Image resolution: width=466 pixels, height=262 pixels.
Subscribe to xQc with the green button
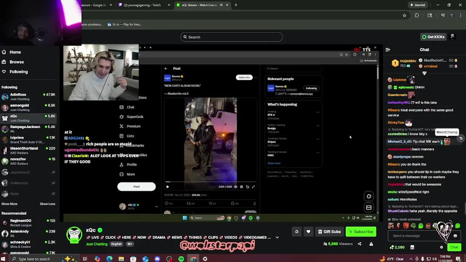(x=361, y=231)
